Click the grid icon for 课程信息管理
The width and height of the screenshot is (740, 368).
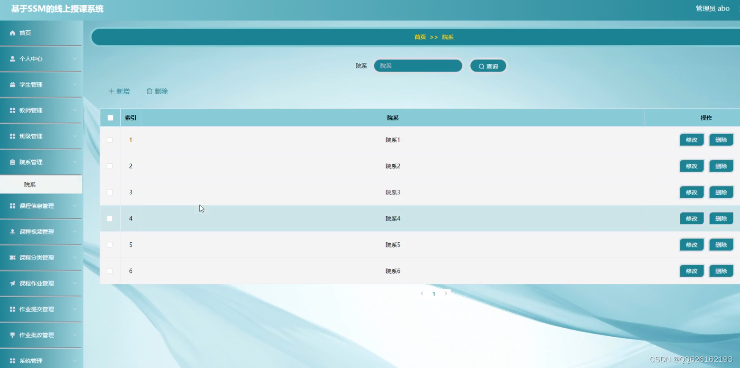(13, 206)
